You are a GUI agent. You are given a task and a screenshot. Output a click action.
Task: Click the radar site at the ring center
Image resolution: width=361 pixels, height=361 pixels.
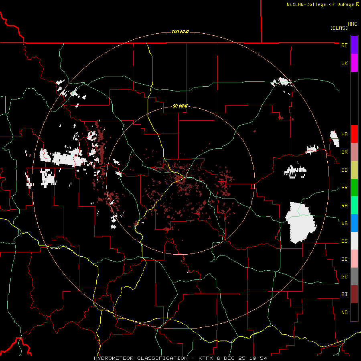click(180, 180)
